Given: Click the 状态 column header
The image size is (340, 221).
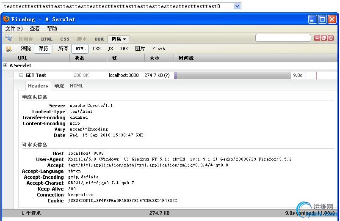Looking at the screenshot, I should pos(88,58).
